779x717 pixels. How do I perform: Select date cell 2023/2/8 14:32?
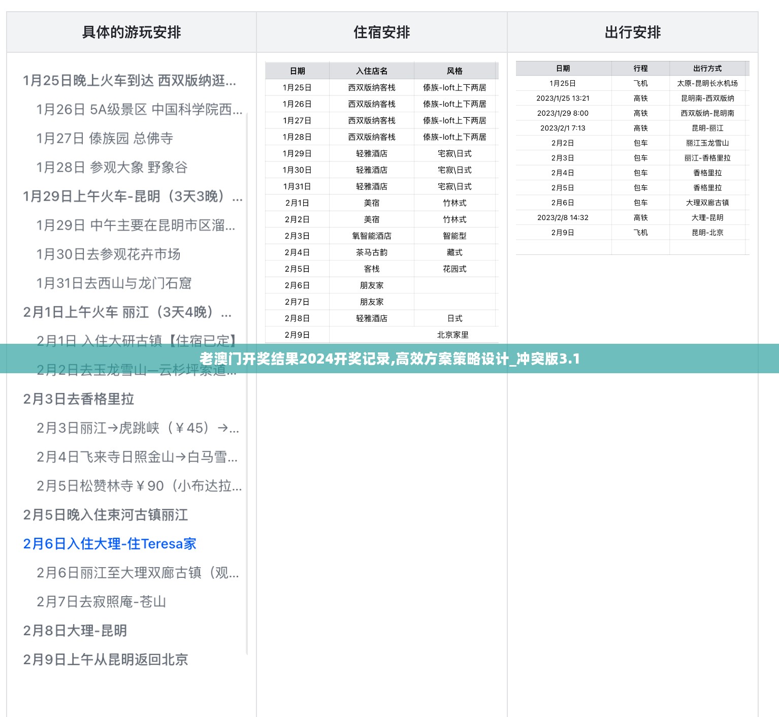(x=563, y=217)
